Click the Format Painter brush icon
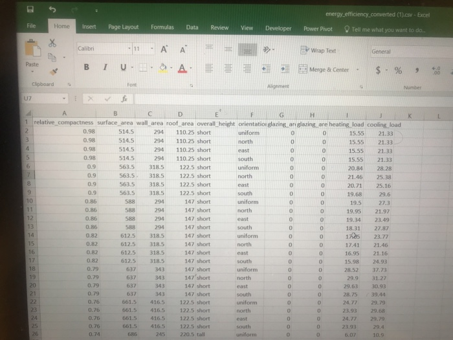Screen dimensions: 453x340 click(x=54, y=71)
